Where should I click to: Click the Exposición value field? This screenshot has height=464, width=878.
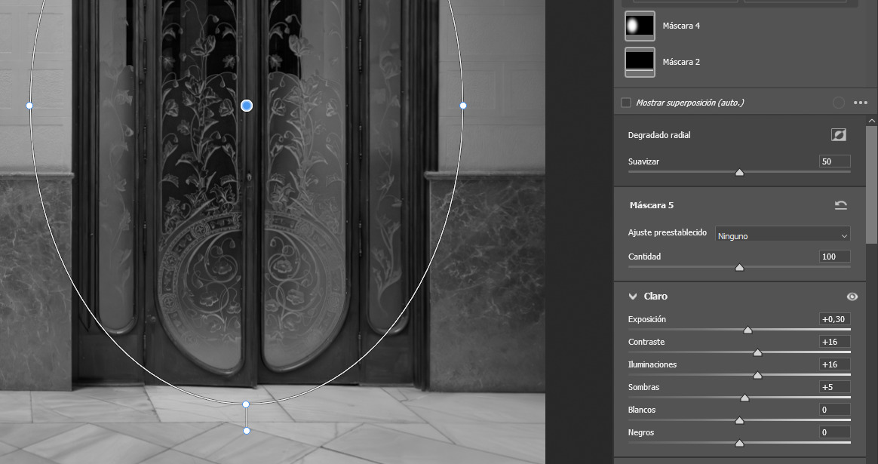834,319
